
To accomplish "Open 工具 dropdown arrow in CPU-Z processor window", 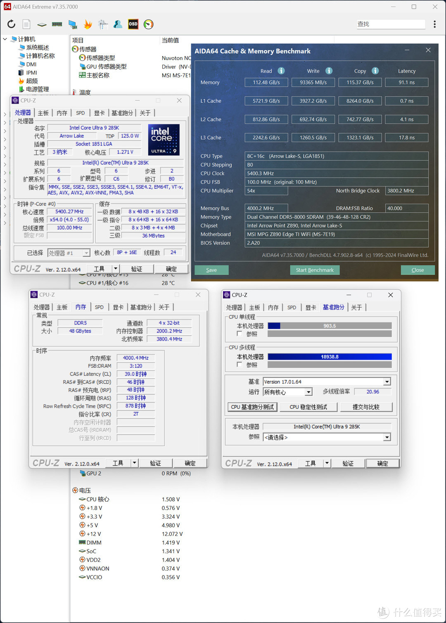I will 115,268.
